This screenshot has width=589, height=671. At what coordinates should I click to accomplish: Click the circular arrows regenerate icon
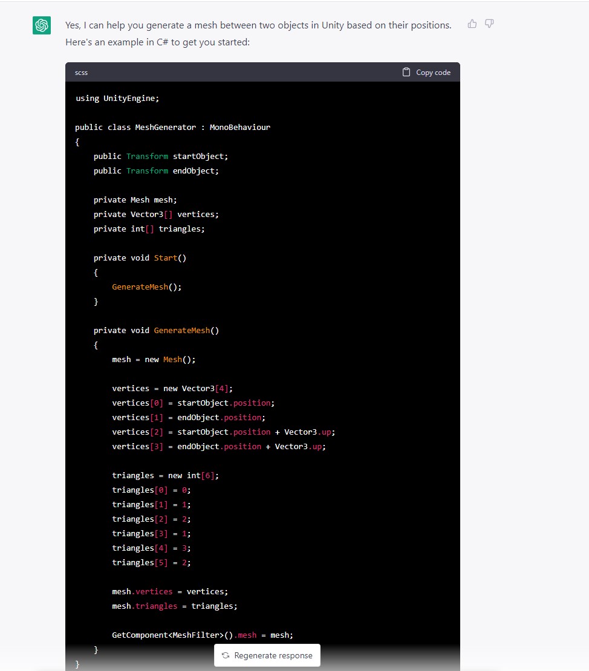(226, 655)
